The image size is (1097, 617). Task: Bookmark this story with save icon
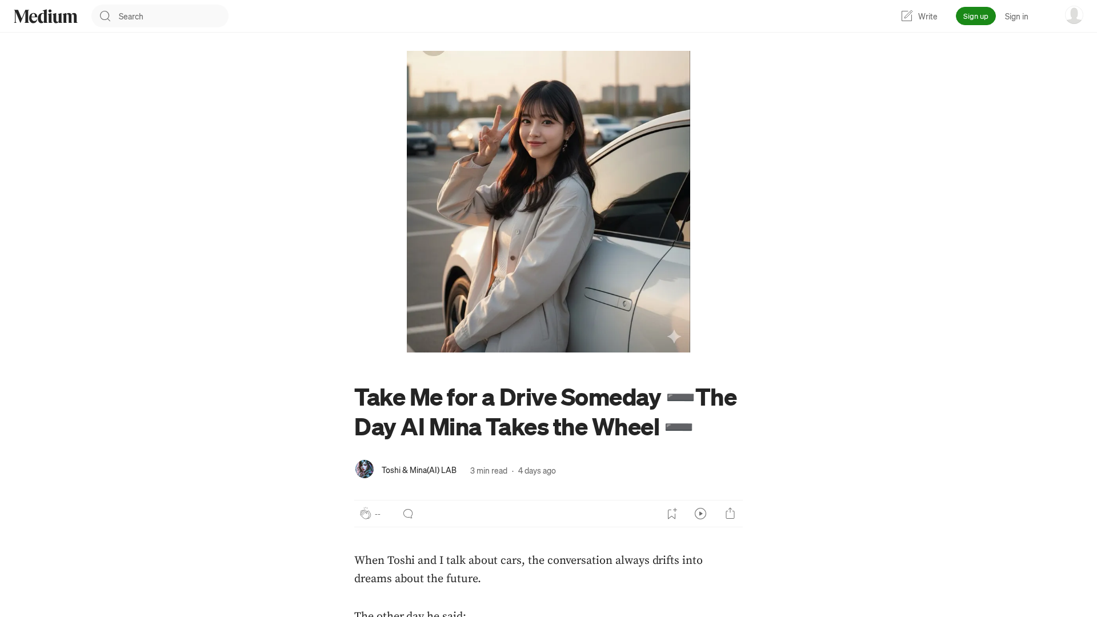point(672,514)
